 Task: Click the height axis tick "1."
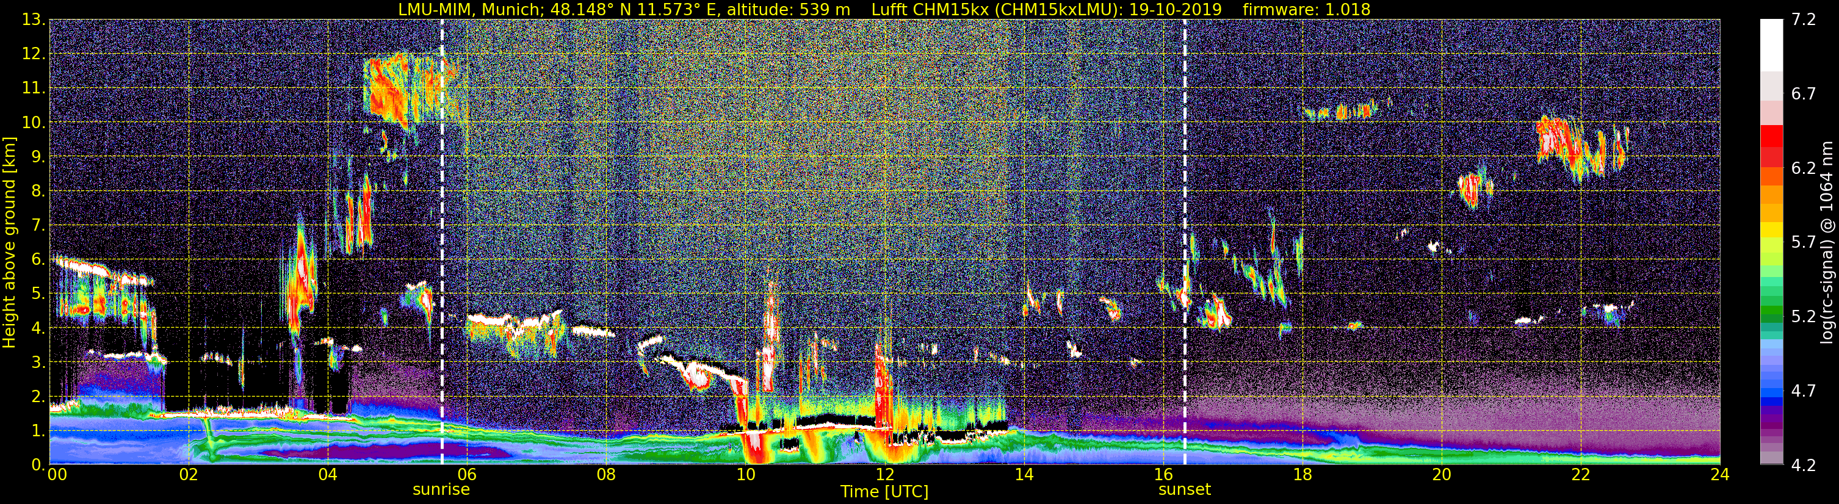click(38, 431)
